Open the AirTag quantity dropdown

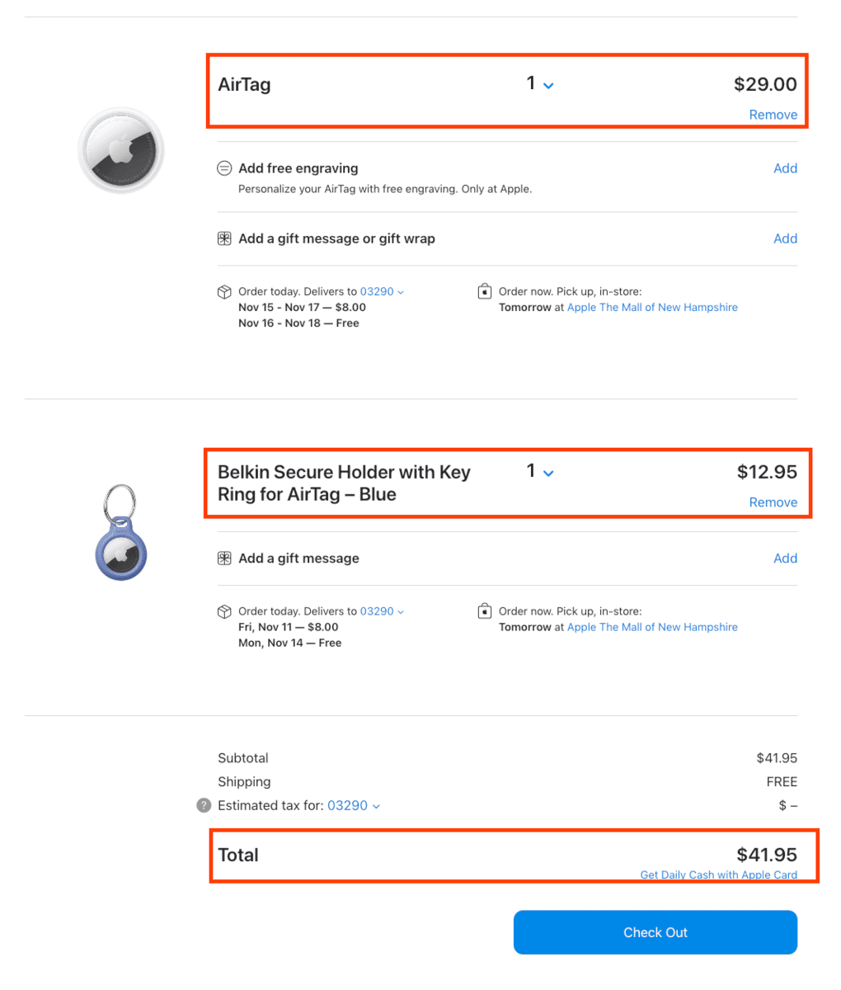click(540, 84)
